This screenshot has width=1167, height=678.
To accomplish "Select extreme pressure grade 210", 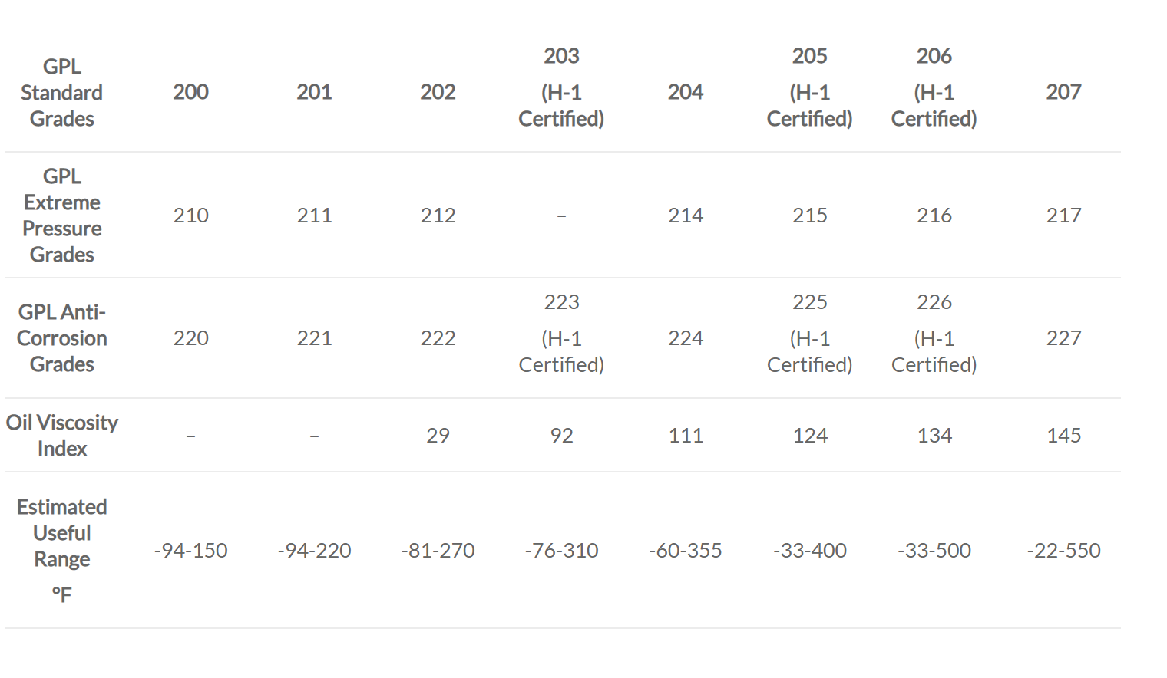I will coord(190,216).
